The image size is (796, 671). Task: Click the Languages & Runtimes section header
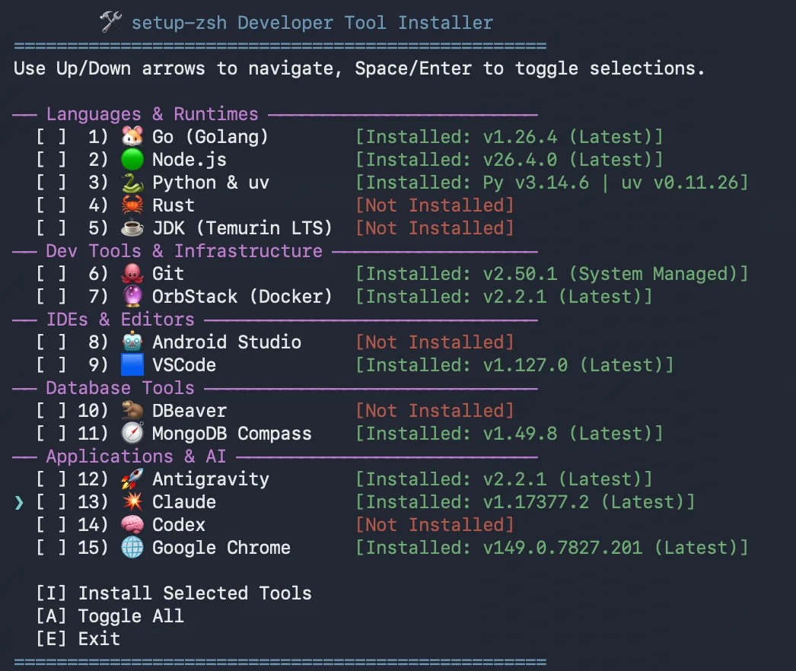(152, 114)
